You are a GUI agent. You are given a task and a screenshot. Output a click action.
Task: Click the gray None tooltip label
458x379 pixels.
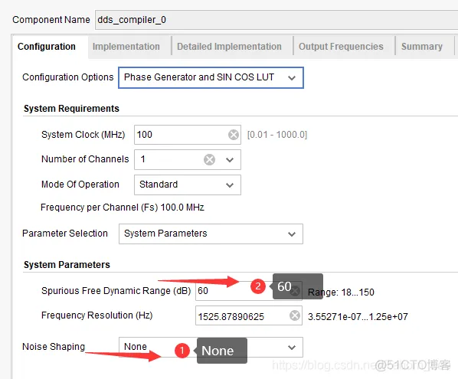tap(222, 351)
